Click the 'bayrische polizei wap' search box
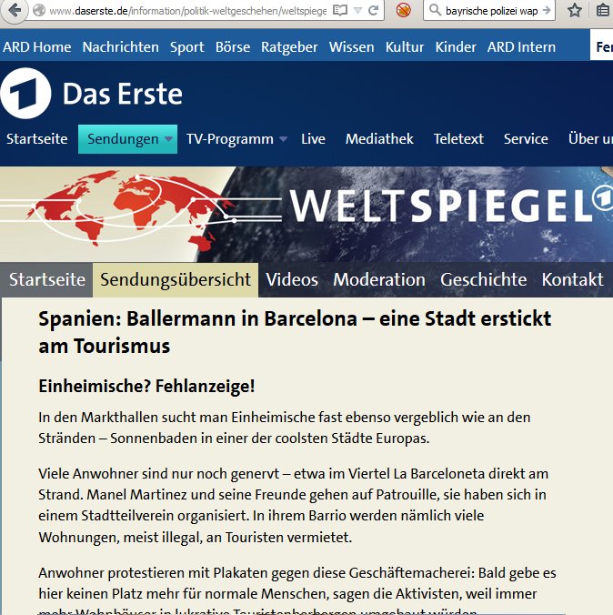613x615 pixels. pyautogui.click(x=491, y=11)
